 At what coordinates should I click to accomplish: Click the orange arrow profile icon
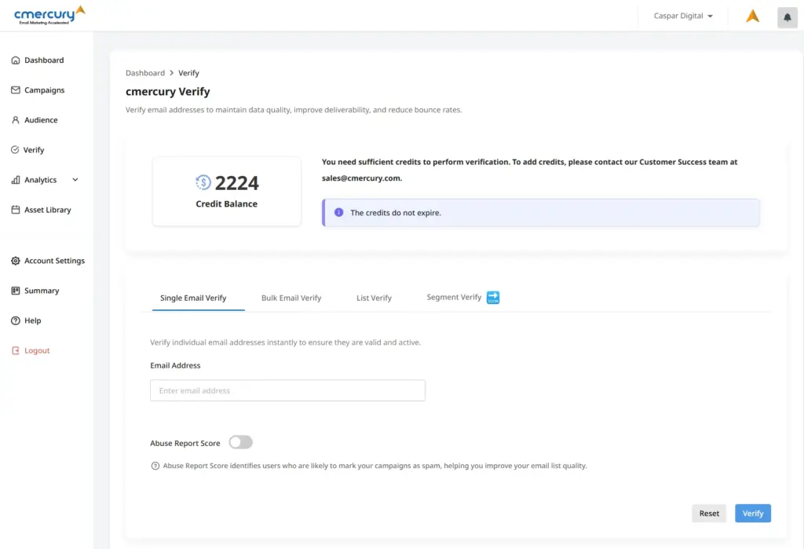pyautogui.click(x=752, y=16)
